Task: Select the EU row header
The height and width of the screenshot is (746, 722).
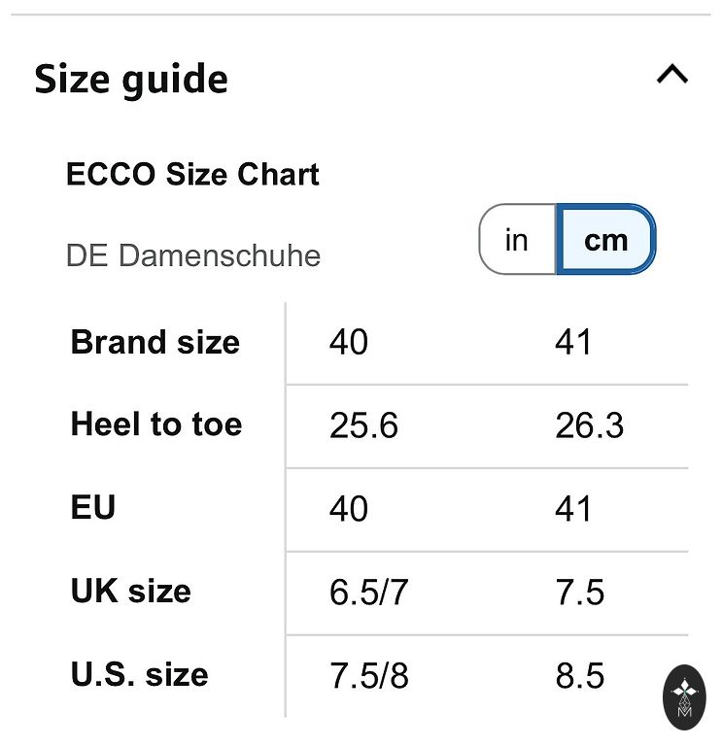Action: [93, 508]
